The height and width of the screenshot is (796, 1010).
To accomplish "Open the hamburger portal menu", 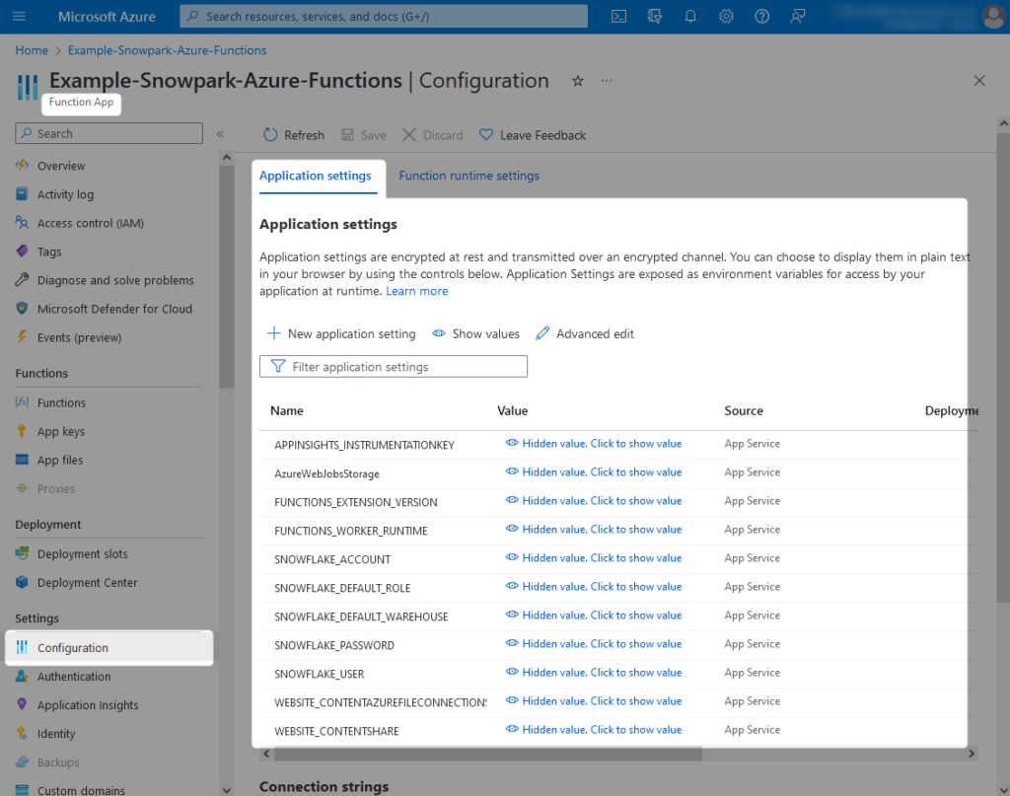I will (x=20, y=17).
